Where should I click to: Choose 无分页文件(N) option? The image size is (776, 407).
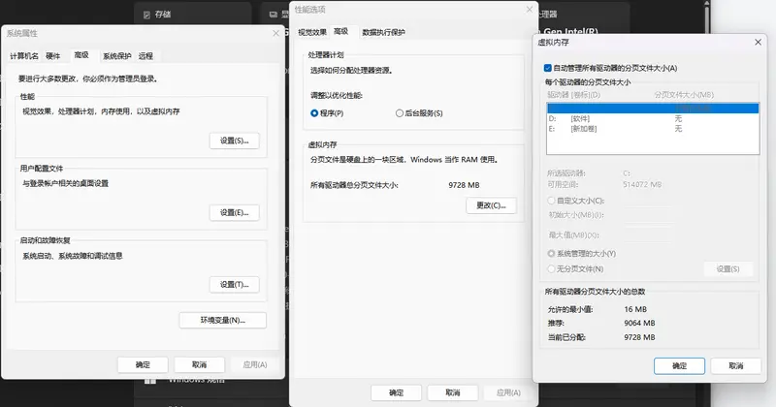coord(575,269)
